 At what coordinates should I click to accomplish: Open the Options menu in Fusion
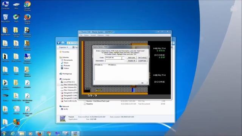101,35
